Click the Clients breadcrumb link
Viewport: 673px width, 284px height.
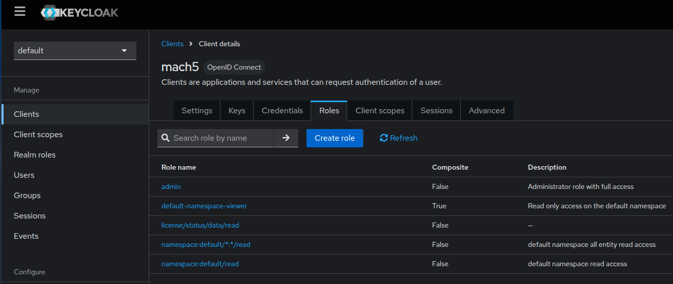(x=172, y=44)
